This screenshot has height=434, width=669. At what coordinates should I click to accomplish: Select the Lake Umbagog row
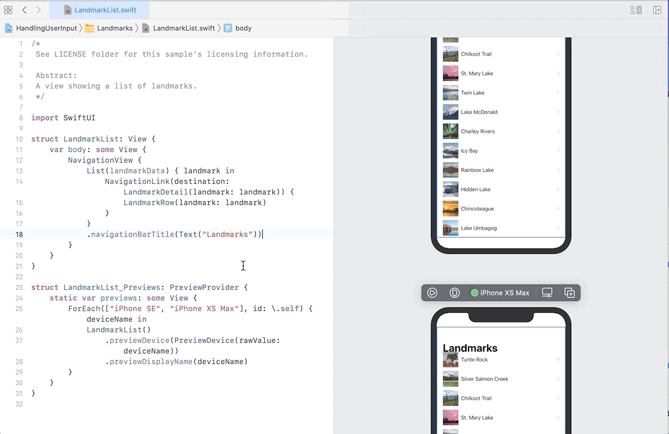[x=501, y=228]
